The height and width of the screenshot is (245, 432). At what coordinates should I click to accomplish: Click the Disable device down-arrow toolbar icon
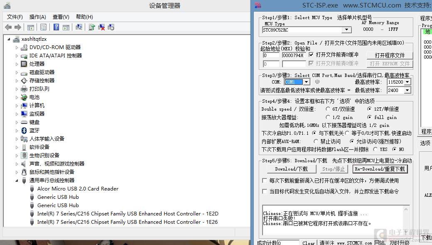point(111,27)
